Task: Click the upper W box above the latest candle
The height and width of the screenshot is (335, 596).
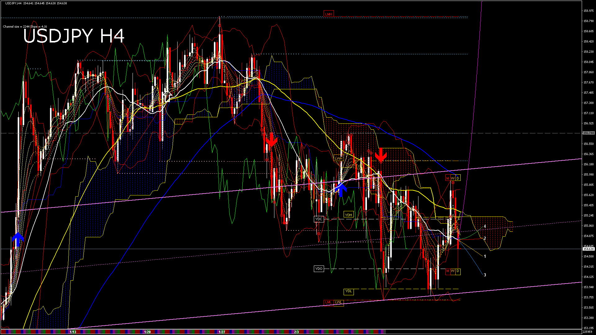Action: tap(453, 178)
